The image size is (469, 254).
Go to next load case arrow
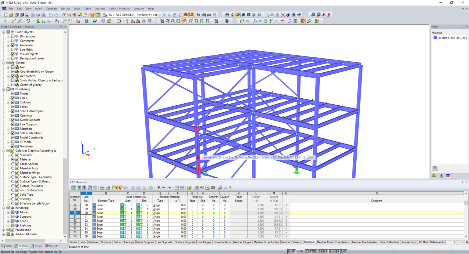point(169,15)
